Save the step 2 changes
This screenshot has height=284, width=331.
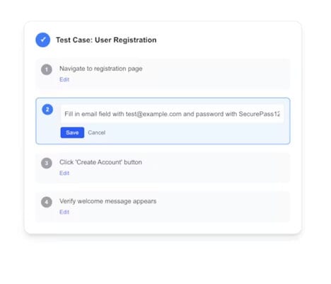point(72,132)
